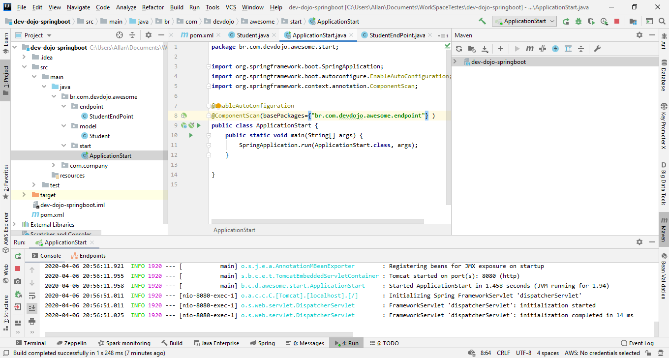669x358 pixels.
Task: Click the green Debug bug icon
Action: [x=578, y=22]
